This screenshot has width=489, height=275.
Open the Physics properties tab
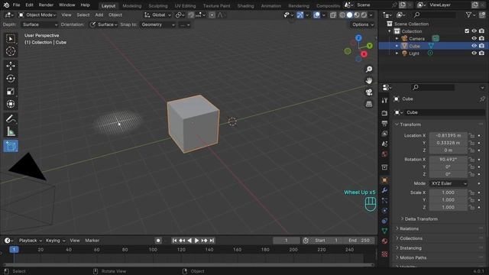[384, 211]
